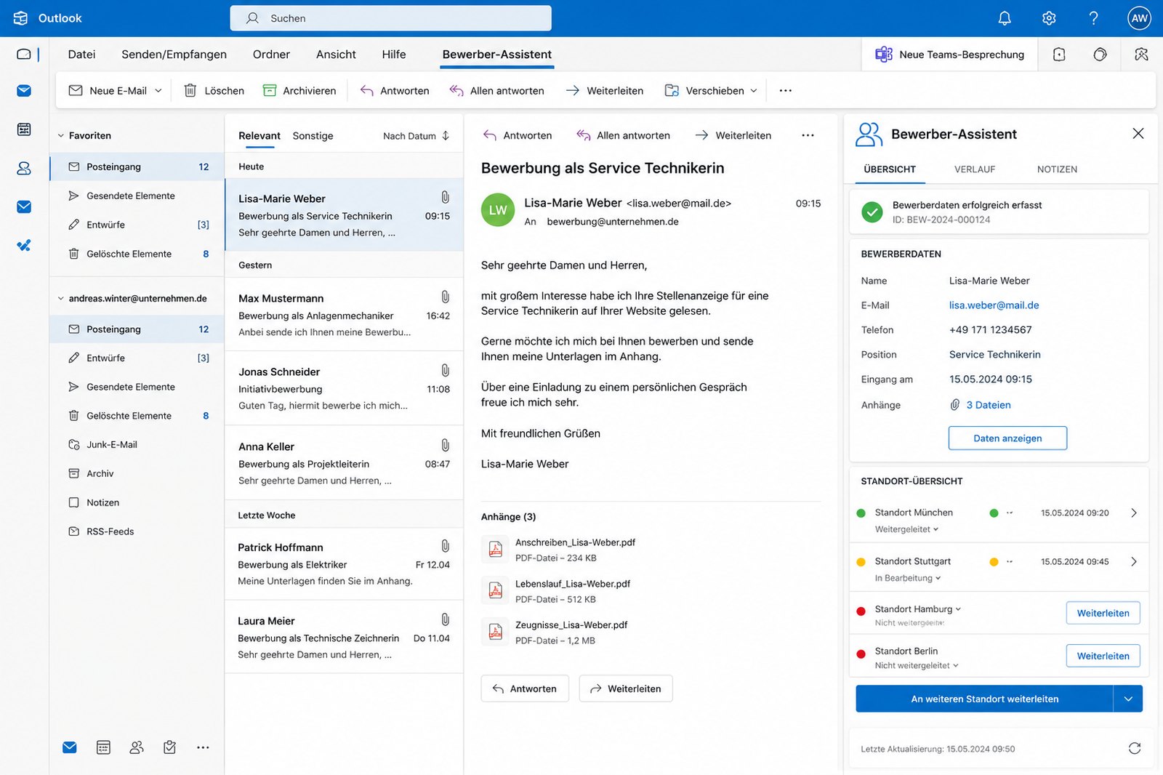The height and width of the screenshot is (775, 1163).
Task: Change sorting via Nach Datum
Action: (416, 136)
